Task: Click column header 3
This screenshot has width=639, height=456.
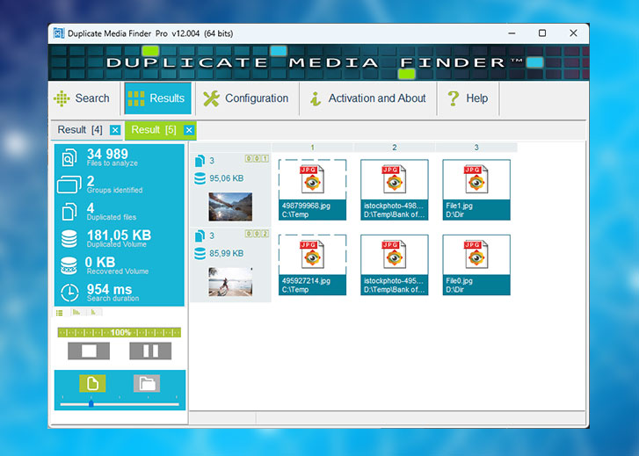Action: 476,148
